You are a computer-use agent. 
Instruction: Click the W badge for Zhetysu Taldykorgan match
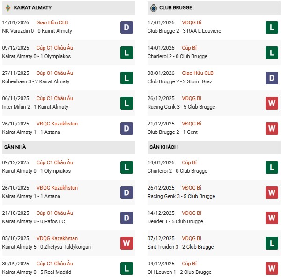tap(126, 243)
